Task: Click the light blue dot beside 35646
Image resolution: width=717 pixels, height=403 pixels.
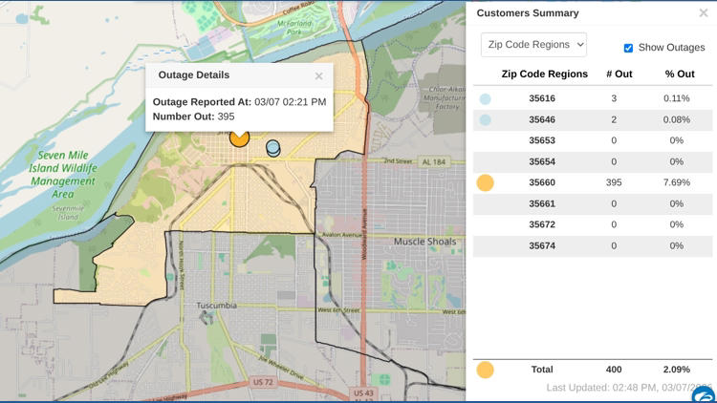Action: tap(485, 119)
